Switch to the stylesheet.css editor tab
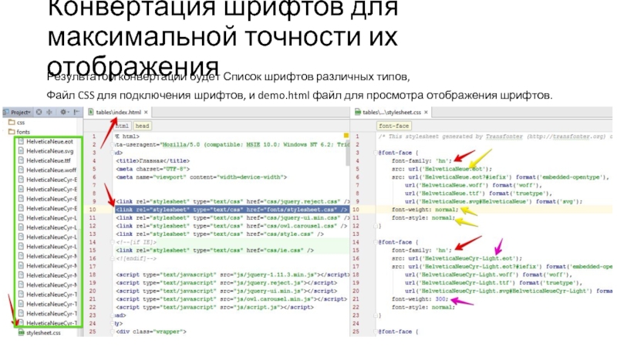This screenshot has width=617, height=347. tap(392, 112)
